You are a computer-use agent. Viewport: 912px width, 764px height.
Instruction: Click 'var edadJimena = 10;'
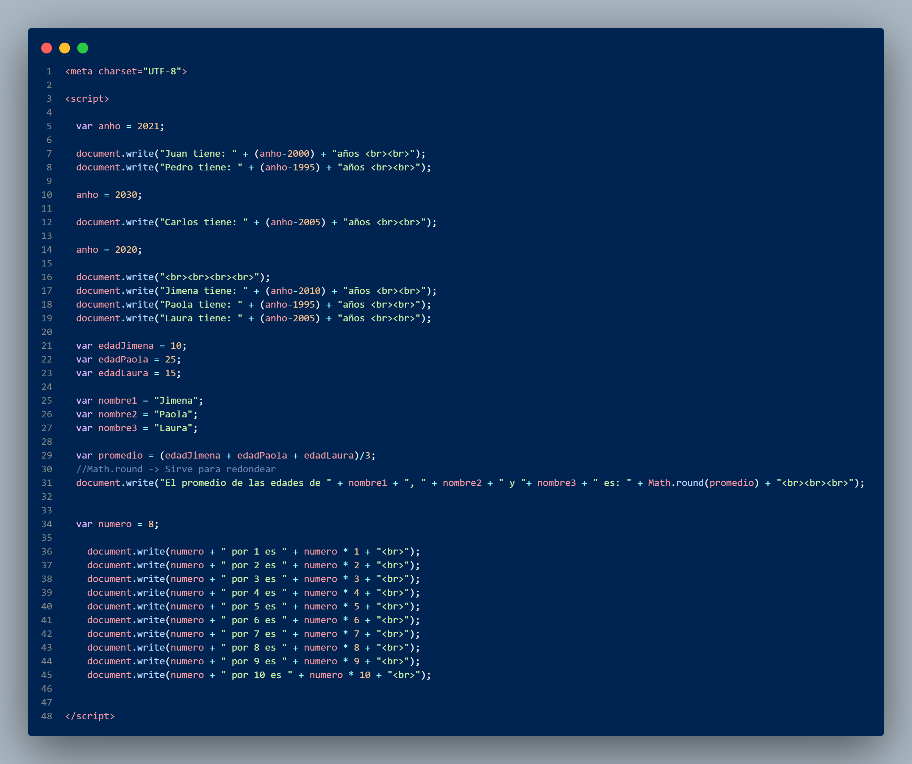(x=131, y=345)
